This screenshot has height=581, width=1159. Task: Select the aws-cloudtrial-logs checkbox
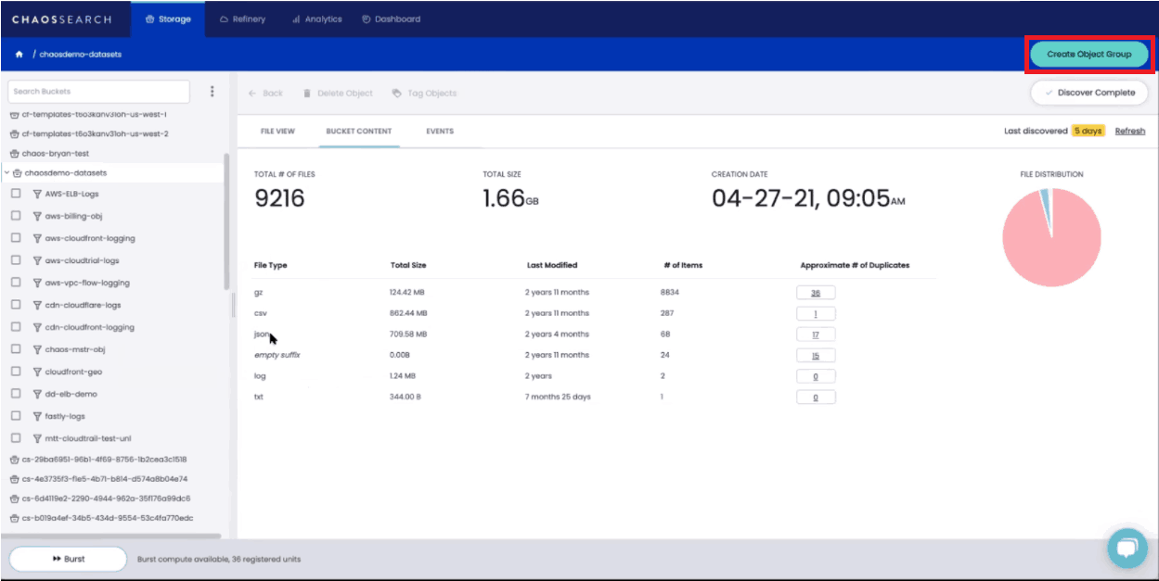click(15, 260)
